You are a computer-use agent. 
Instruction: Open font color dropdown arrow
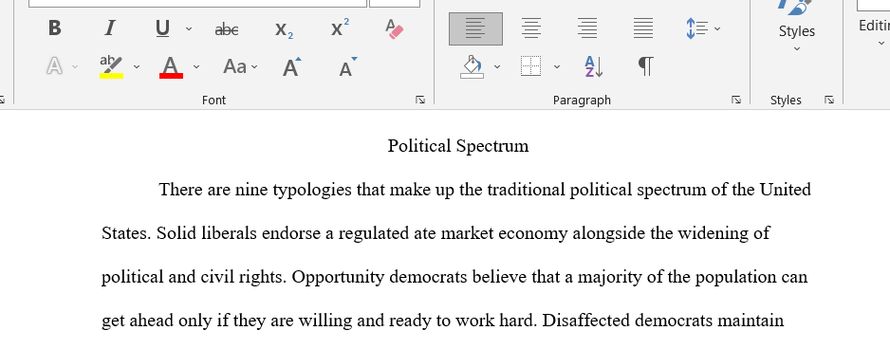196,67
